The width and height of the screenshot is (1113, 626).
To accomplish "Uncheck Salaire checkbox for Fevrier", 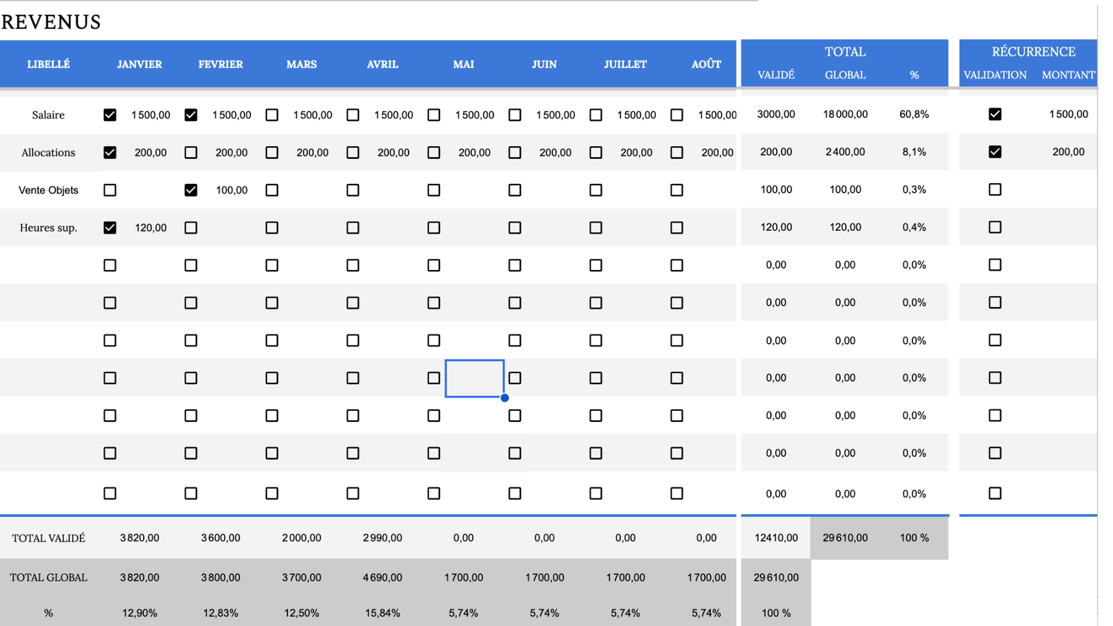I will [191, 115].
